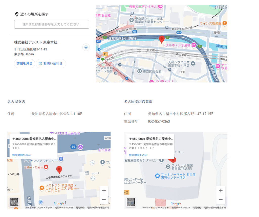Screen dimensions: 259x217
Task: Click the ファミリーマート 名古屋国際センター marker
Action: [x=157, y=176]
